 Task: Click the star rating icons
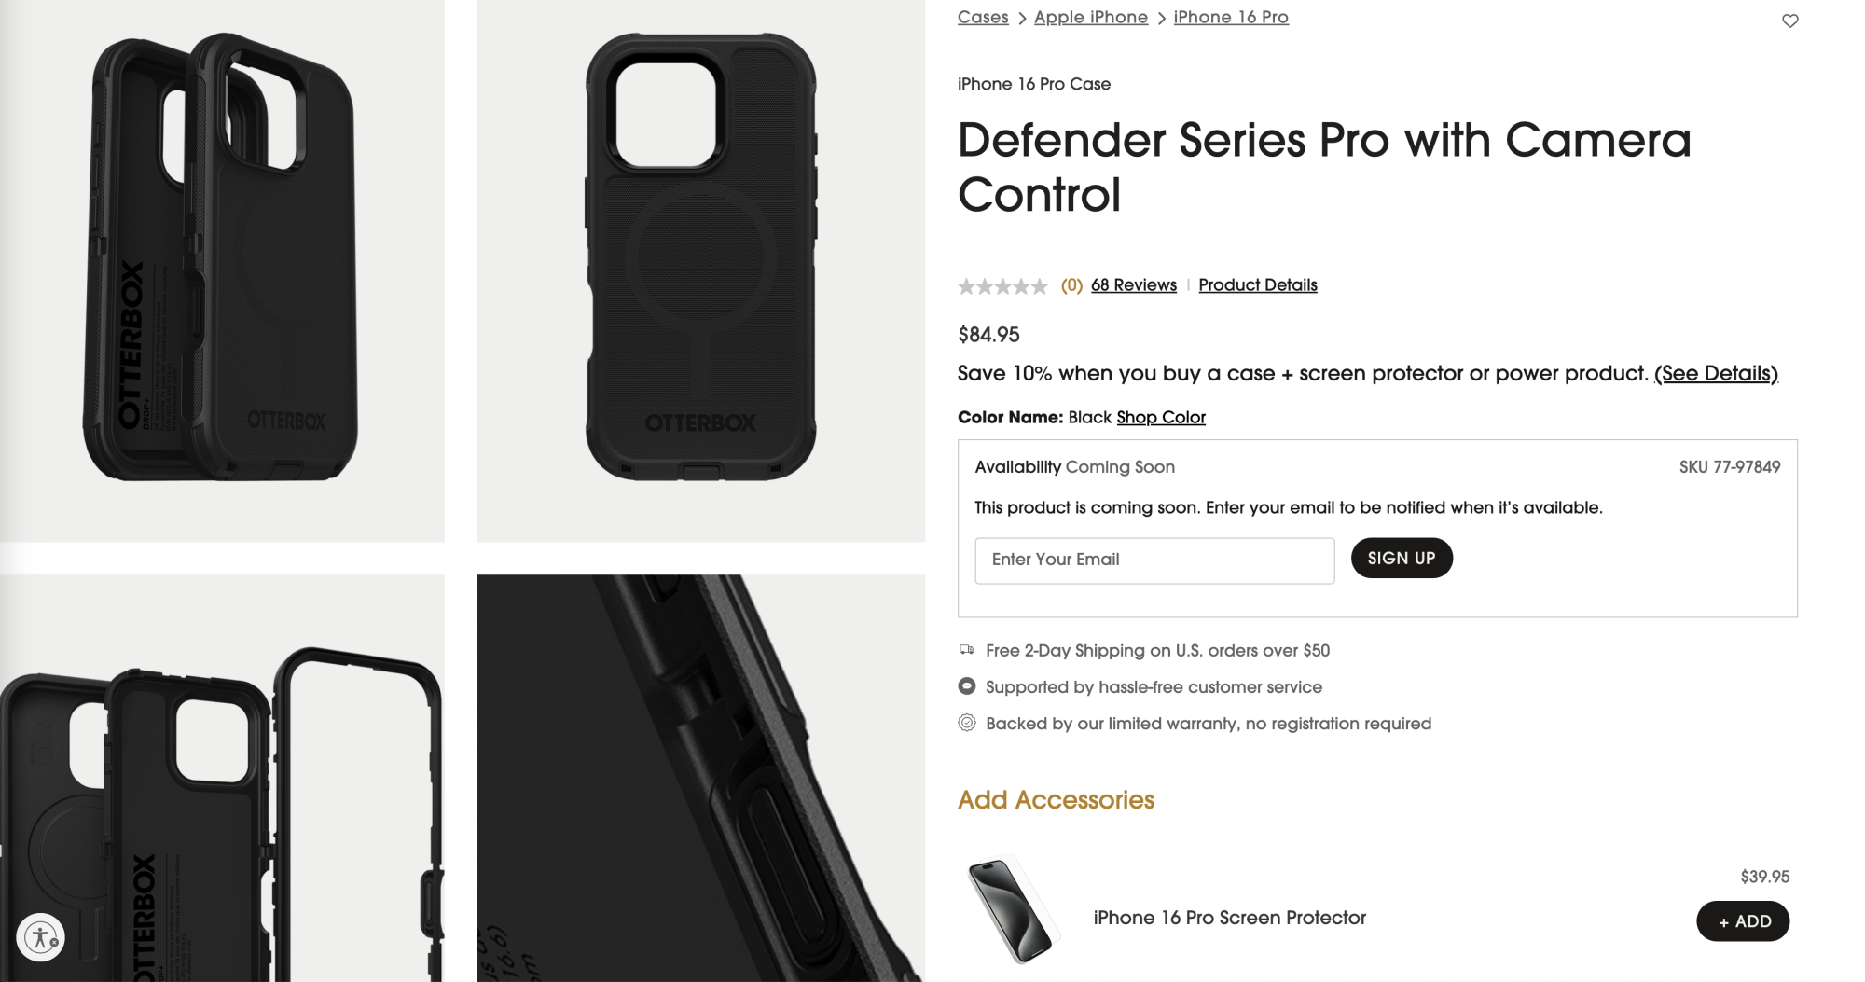click(x=1002, y=286)
